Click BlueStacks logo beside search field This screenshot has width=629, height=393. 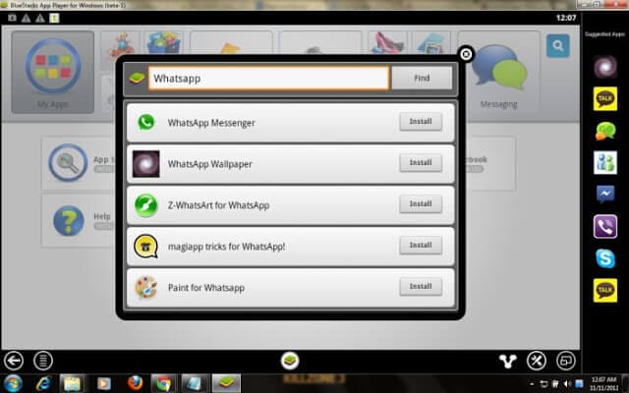(x=137, y=79)
